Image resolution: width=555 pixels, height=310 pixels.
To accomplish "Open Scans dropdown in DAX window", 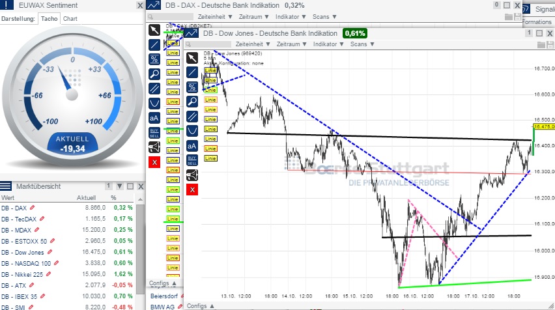I will click(x=324, y=17).
